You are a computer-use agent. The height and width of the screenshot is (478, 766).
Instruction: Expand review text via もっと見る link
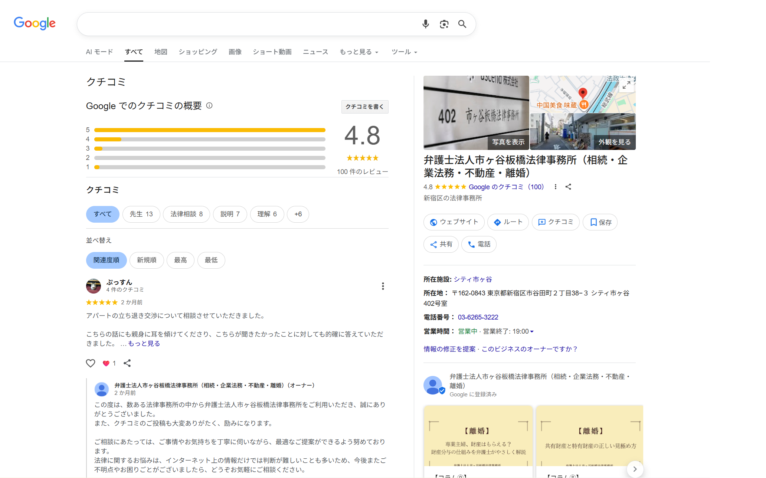144,344
